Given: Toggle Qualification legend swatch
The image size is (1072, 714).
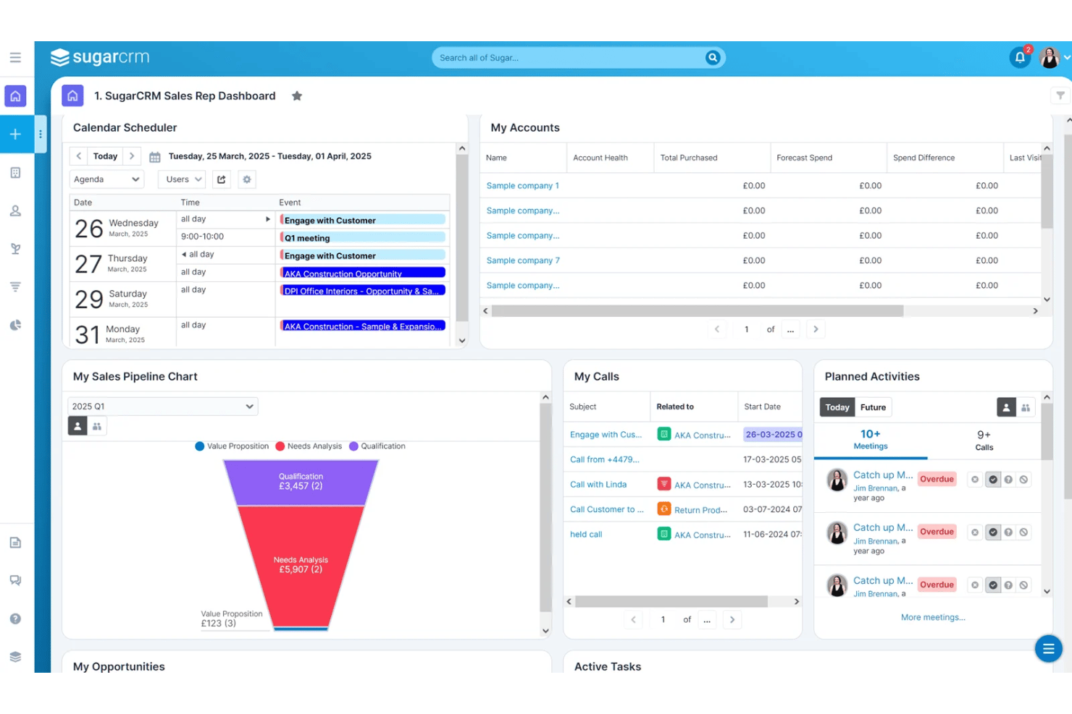Looking at the screenshot, I should pyautogui.click(x=354, y=446).
